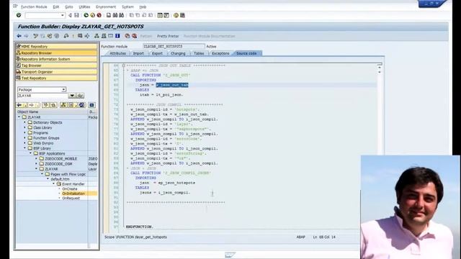Image resolution: width=461 pixels, height=259 pixels.
Task: Open the Environment menu
Action: point(106,6)
